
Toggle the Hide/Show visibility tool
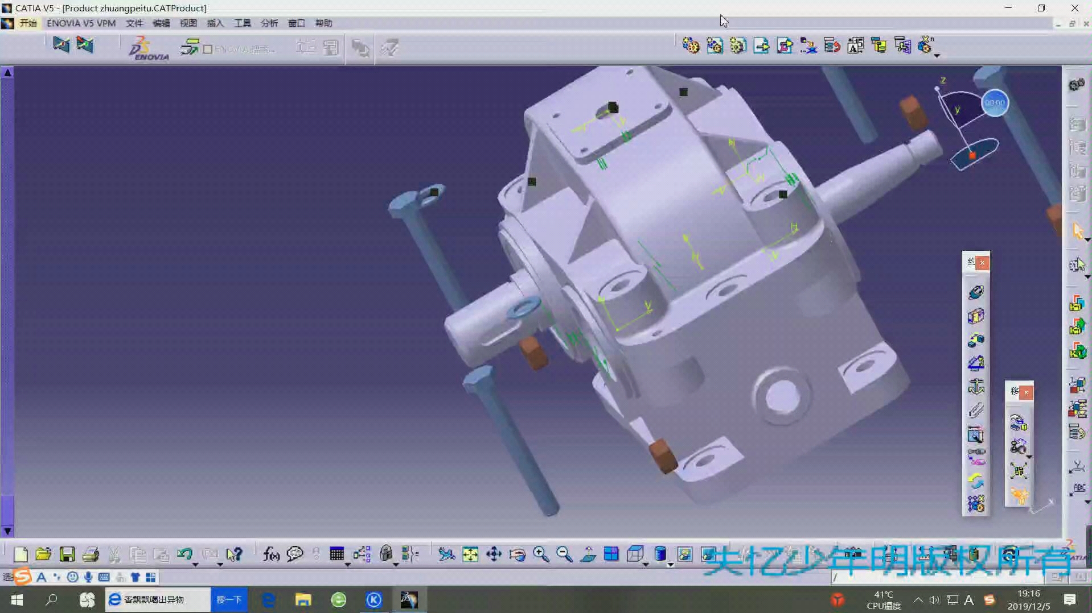pos(685,554)
